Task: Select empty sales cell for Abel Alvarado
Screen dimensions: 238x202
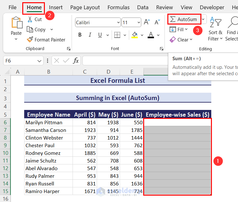Action: 177,168
